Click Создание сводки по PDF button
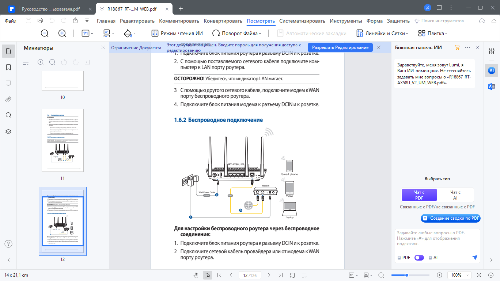This screenshot has width=500, height=281. pyautogui.click(x=451, y=218)
